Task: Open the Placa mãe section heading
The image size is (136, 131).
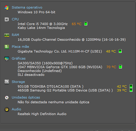Action: [x=20, y=47]
